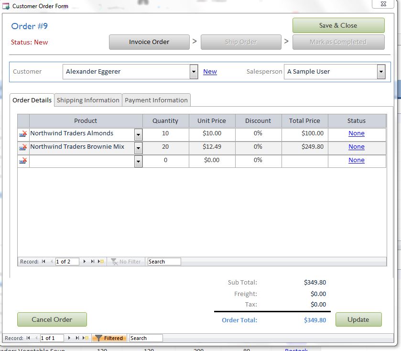Screen dimensions: 401x351
Task: Click quantity cell showing 10
Action: click(x=165, y=134)
